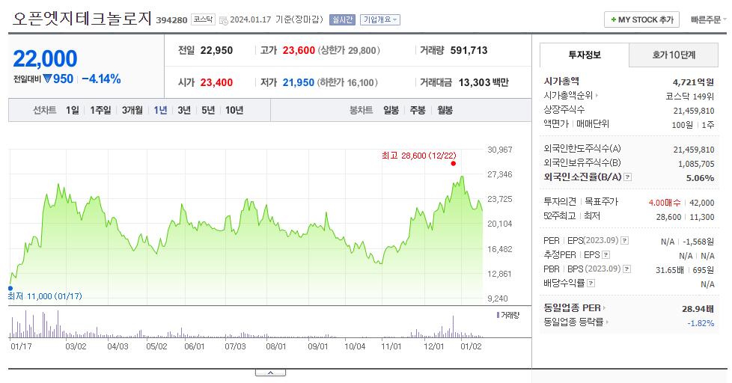Click the EPS value -1,568원
The image size is (732, 383).
click(698, 242)
